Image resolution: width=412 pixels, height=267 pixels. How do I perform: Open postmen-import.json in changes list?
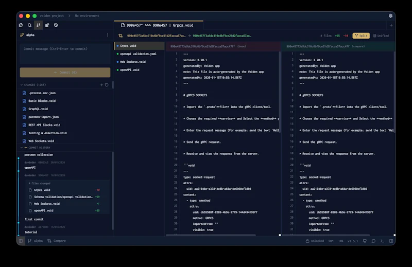pos(44,117)
